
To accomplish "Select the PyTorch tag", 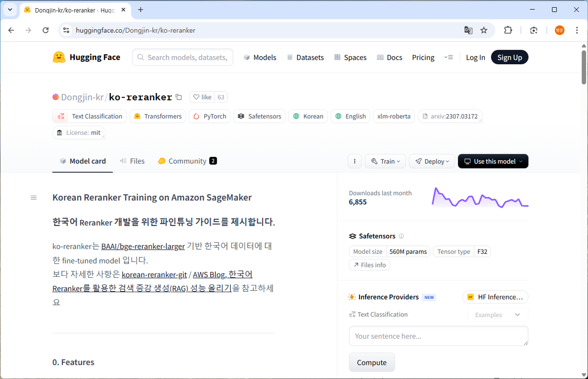I will pyautogui.click(x=210, y=116).
